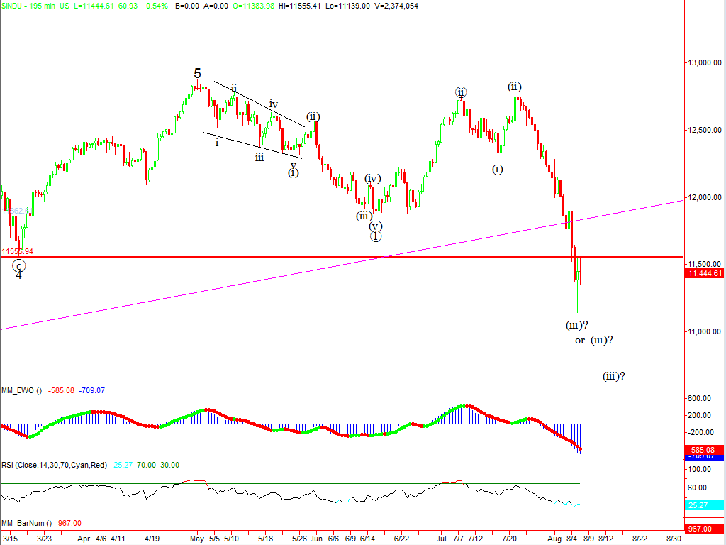
Task: Select the RSI indicator label text
Action: click(x=54, y=465)
